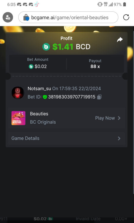Expand the Game Details chevron
This screenshot has height=223, width=134.
(119, 138)
